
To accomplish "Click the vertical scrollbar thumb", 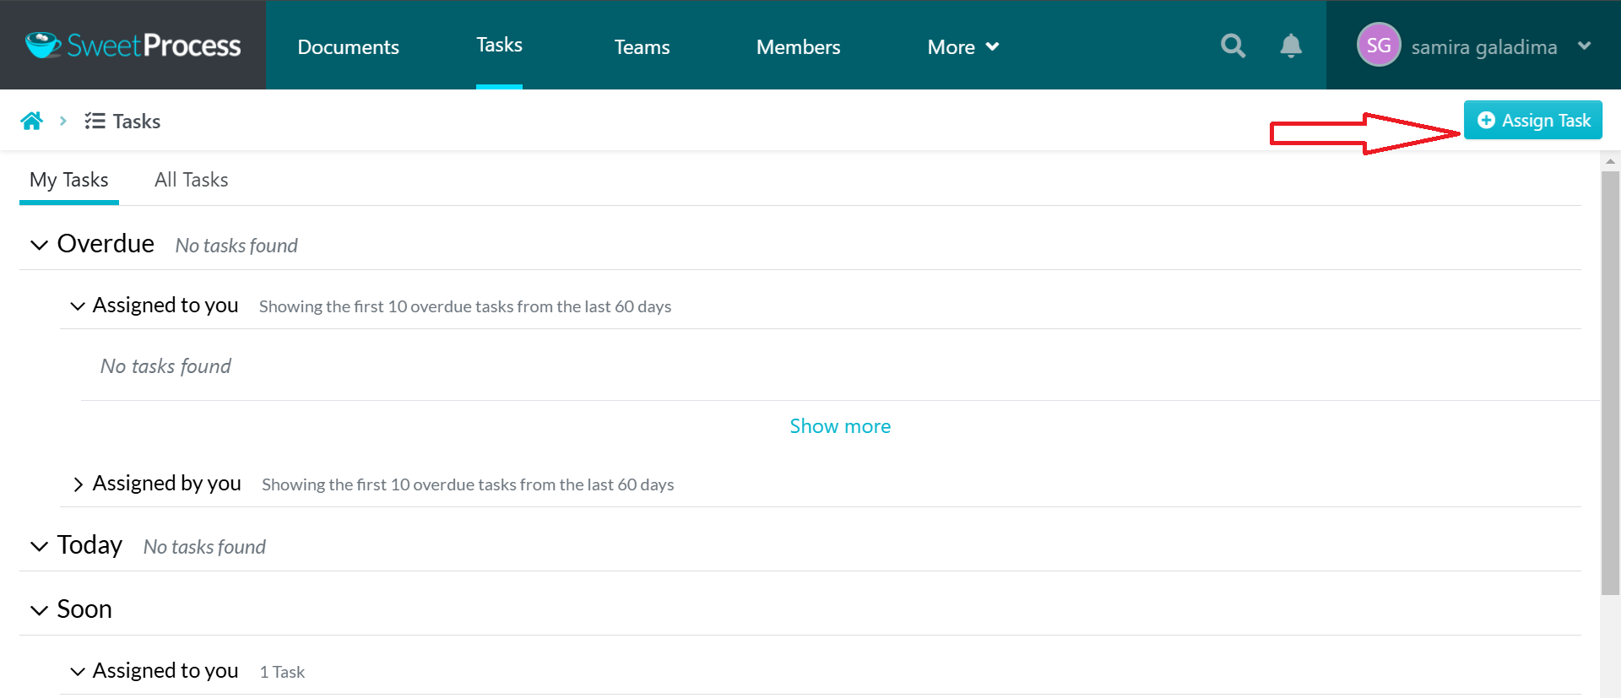I will coord(1610,383).
